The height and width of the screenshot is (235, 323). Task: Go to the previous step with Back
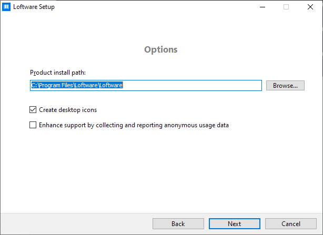pyautogui.click(x=178, y=223)
